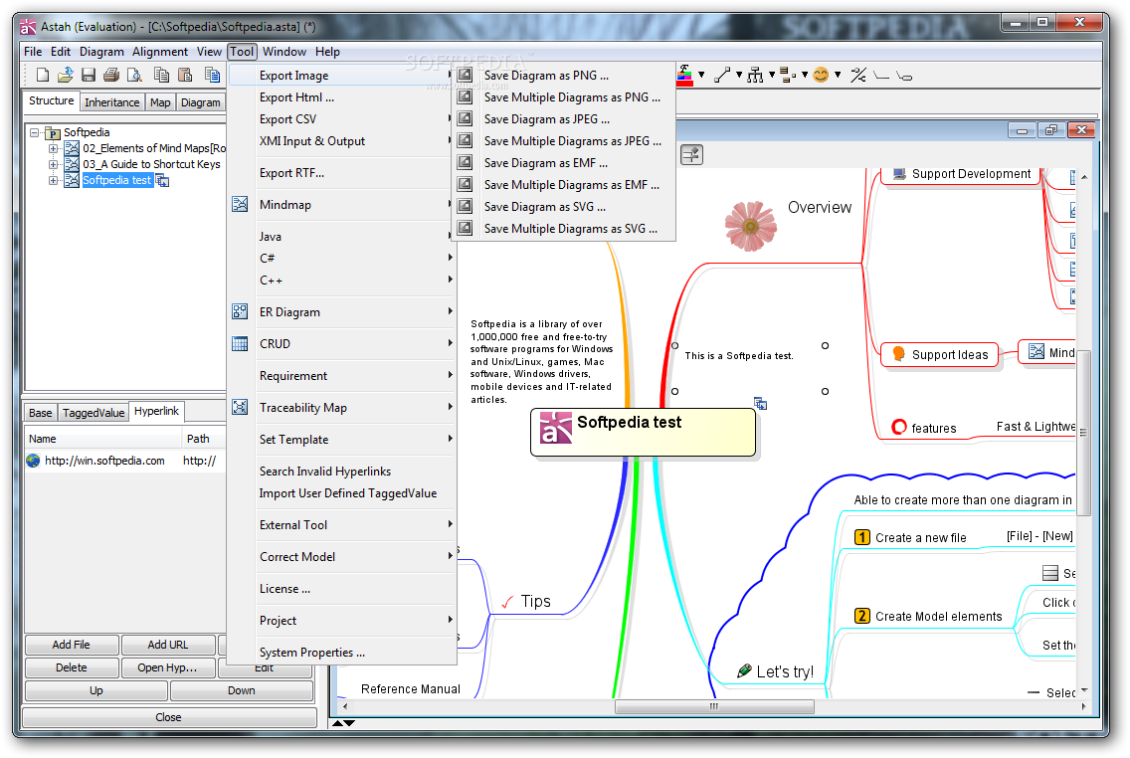Click the CRUD grid menu icon
This screenshot has height=758, width=1130.
point(240,344)
